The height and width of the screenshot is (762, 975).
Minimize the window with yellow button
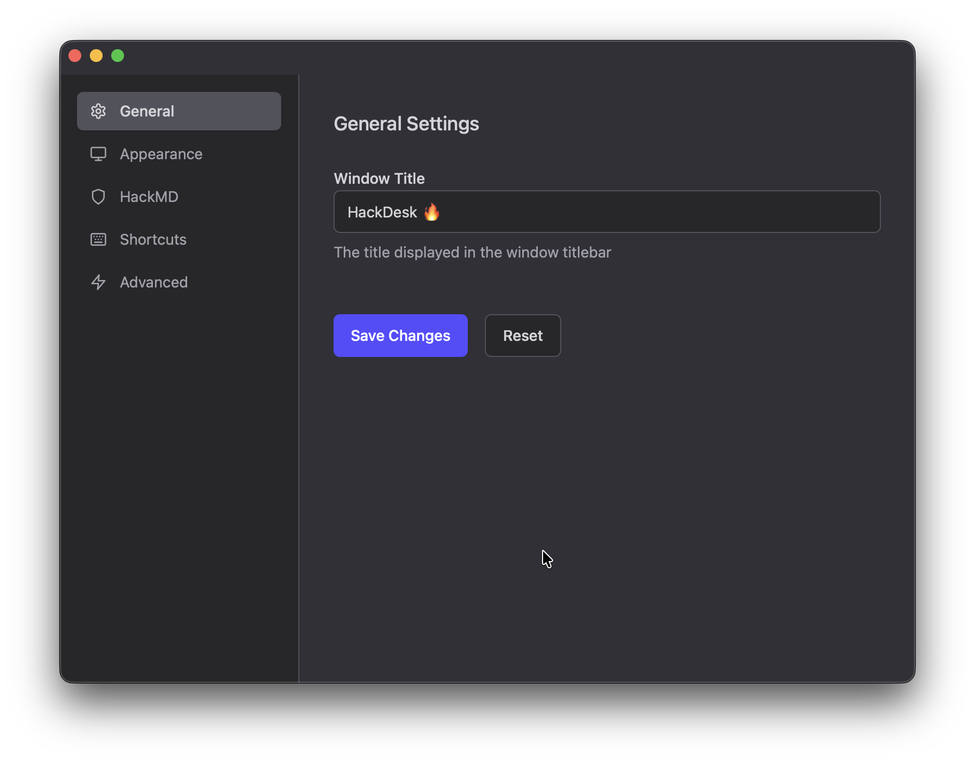pyautogui.click(x=96, y=56)
